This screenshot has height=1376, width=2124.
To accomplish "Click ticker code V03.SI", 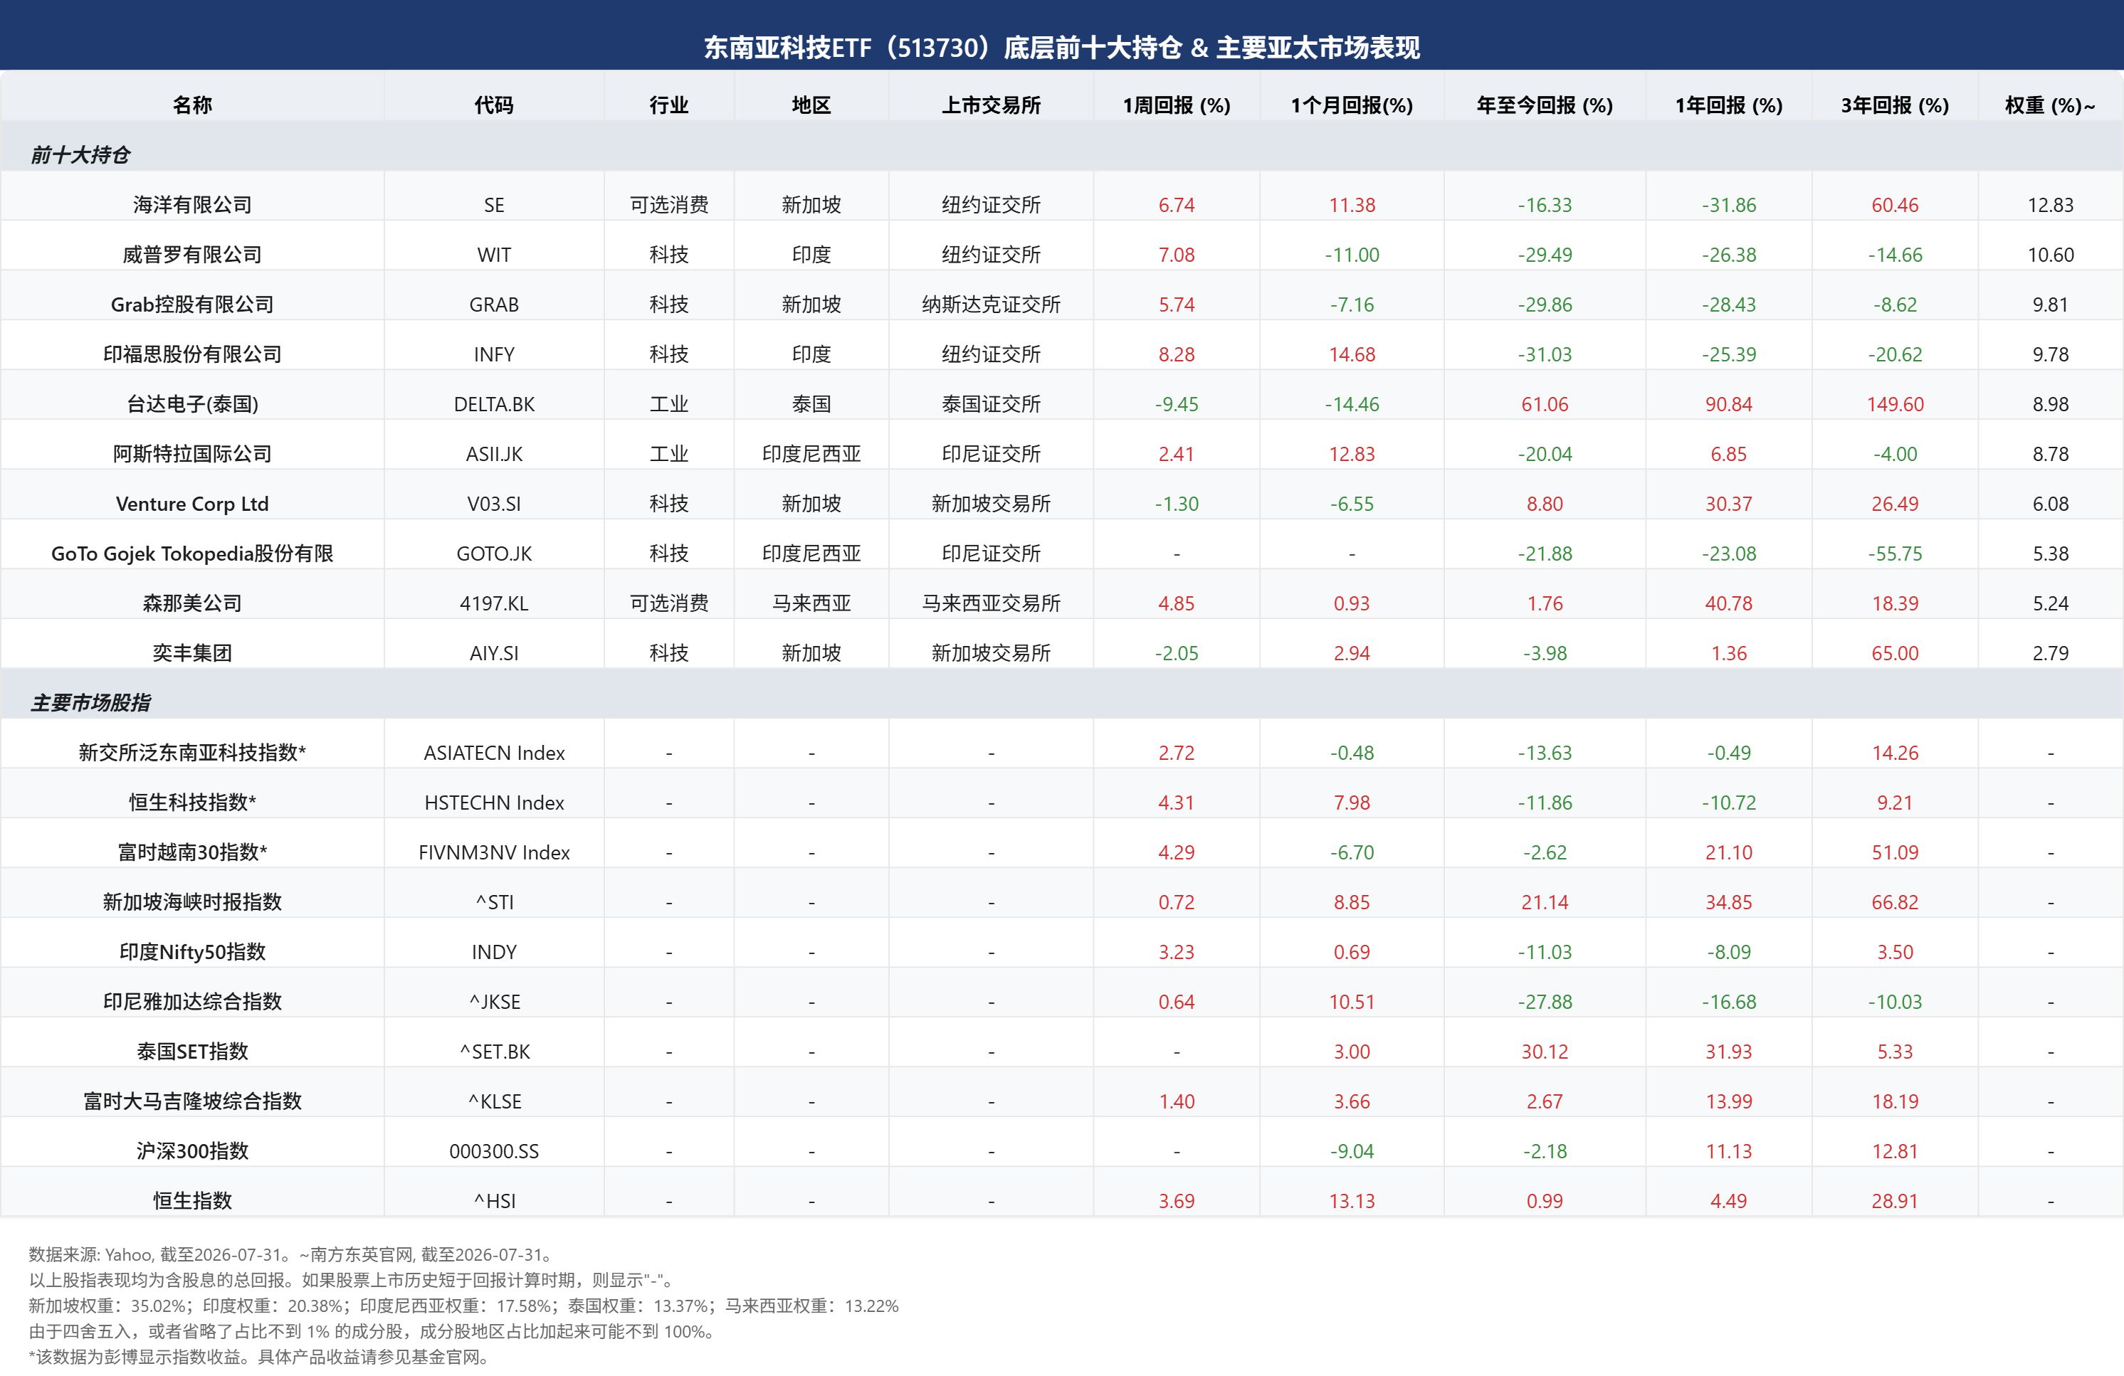I will tap(493, 504).
